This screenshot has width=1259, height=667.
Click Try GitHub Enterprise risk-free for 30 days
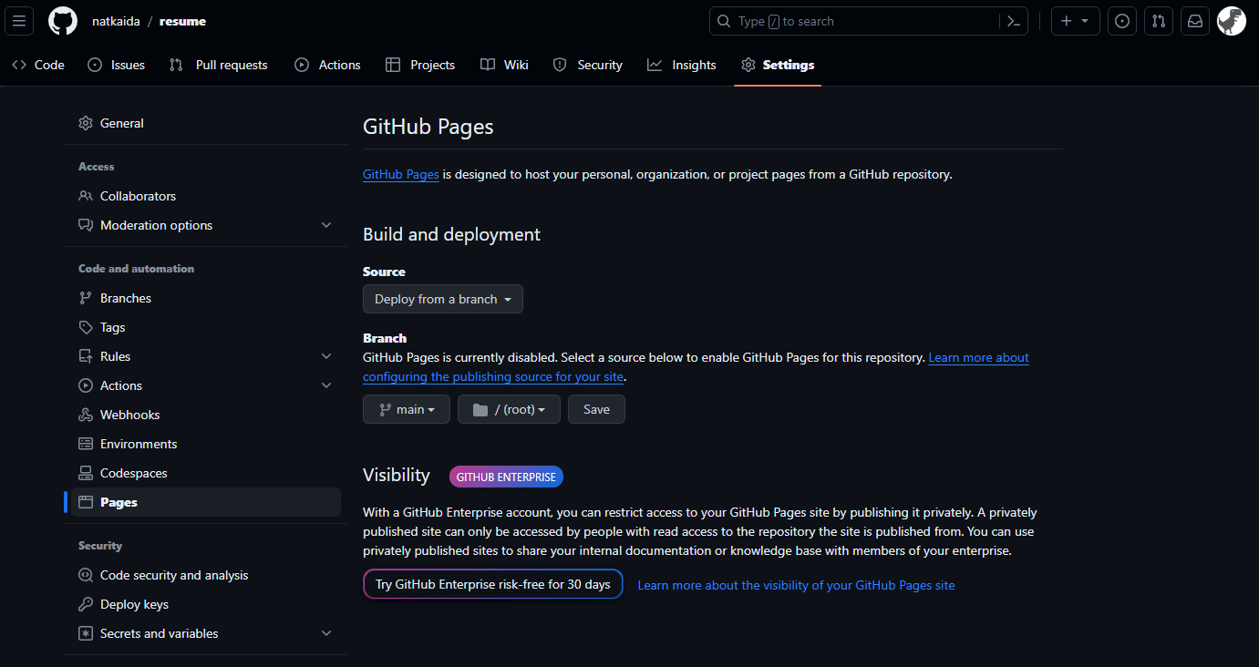493,584
